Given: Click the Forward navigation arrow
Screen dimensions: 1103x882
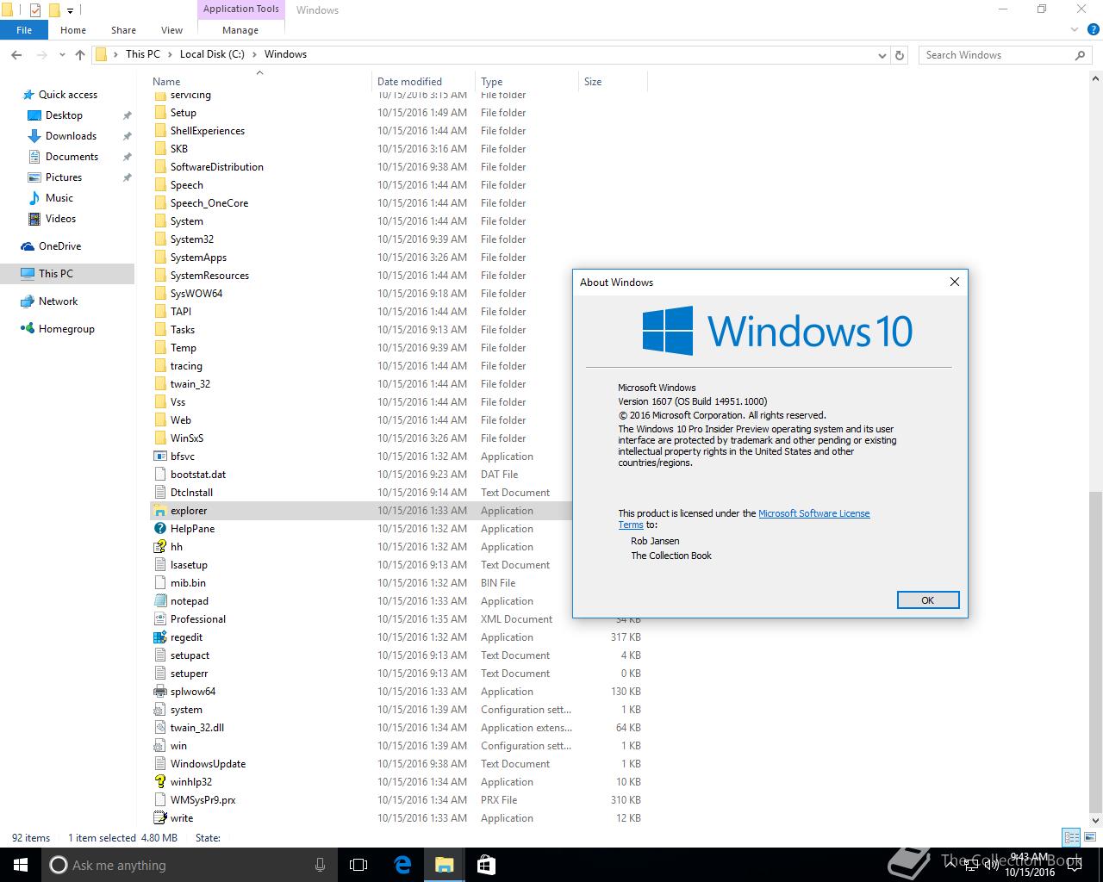Looking at the screenshot, I should 41,54.
